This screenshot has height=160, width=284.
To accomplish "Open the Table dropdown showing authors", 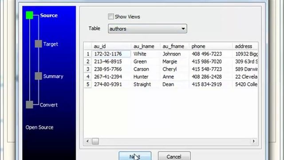I will 147,28.
